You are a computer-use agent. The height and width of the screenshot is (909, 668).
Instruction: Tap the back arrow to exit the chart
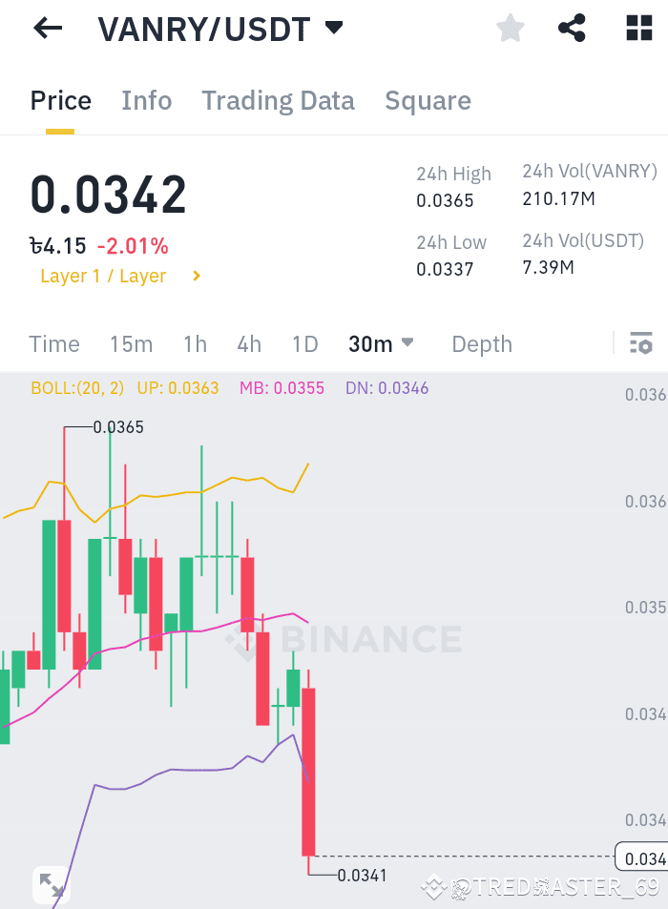[x=46, y=28]
